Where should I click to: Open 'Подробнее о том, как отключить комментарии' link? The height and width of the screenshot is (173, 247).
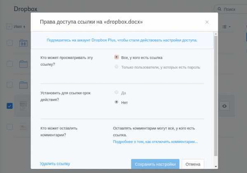point(155,142)
